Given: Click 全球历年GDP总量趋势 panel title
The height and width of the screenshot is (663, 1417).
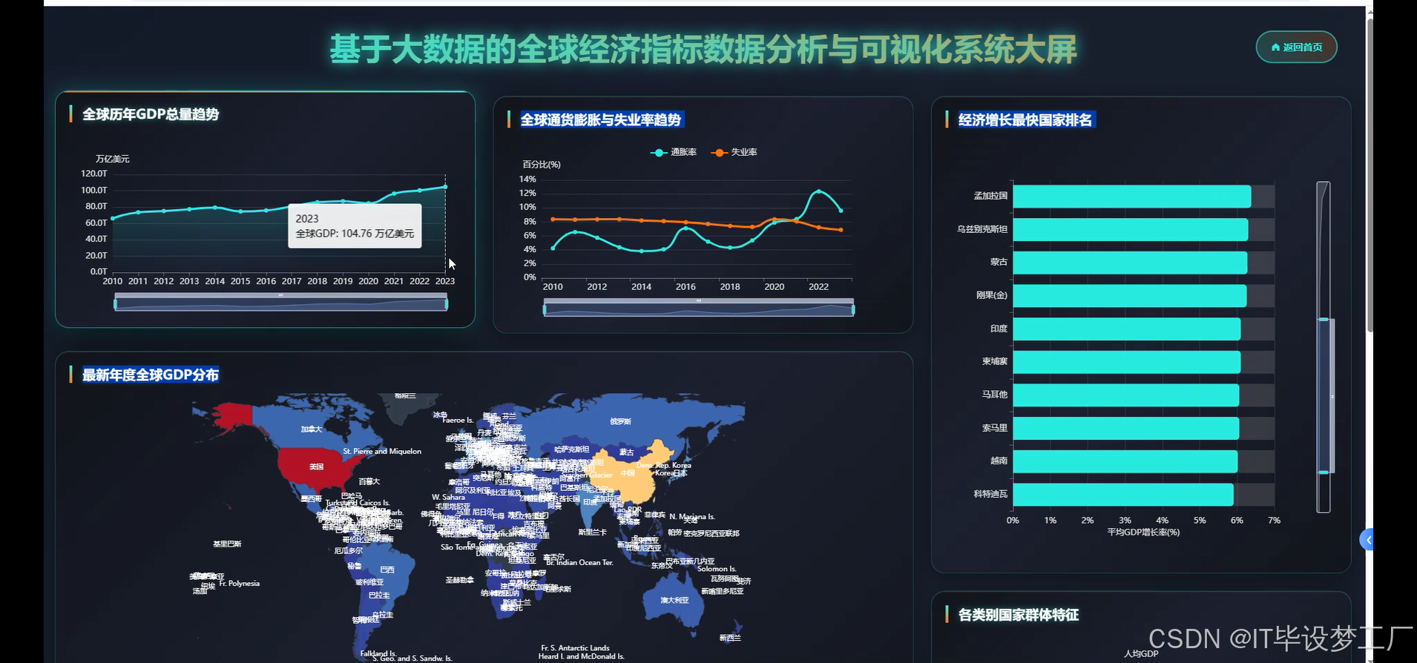Looking at the screenshot, I should tap(151, 114).
